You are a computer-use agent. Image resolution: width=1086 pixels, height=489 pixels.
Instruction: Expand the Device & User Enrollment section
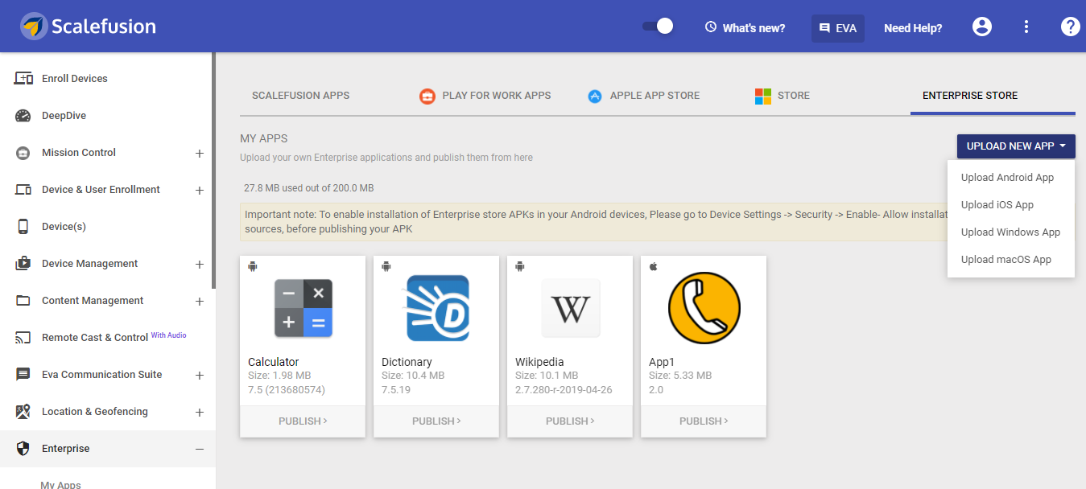(200, 190)
